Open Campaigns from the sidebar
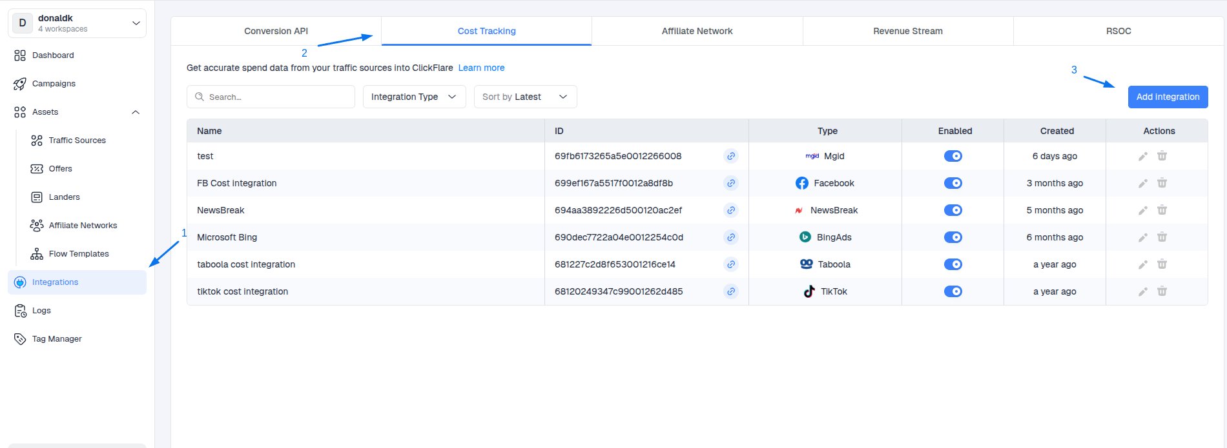This screenshot has width=1227, height=448. 77,84
